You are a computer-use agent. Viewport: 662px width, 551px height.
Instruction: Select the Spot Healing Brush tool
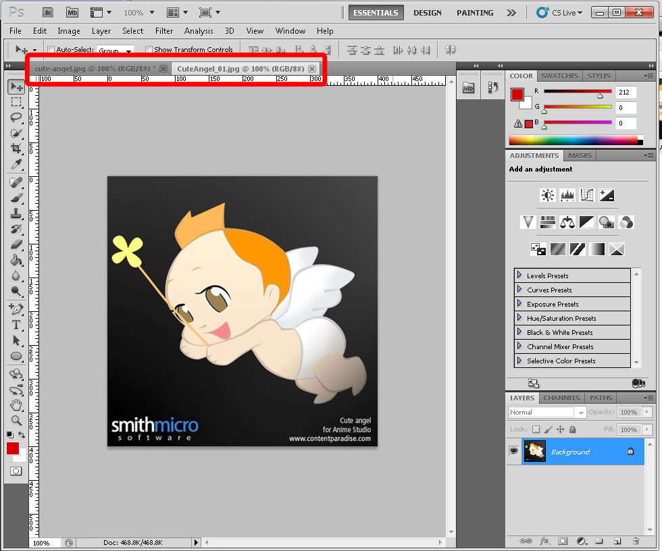point(16,182)
